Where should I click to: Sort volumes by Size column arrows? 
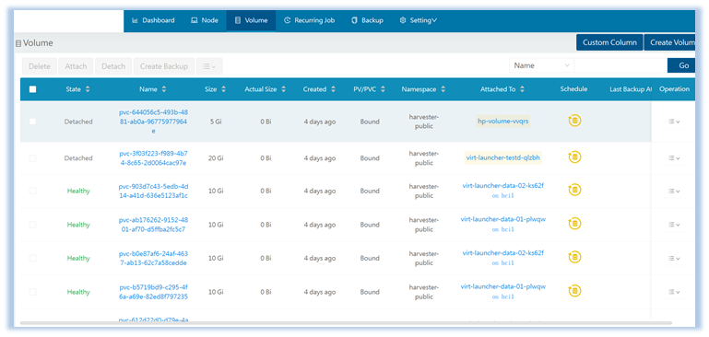pyautogui.click(x=223, y=89)
